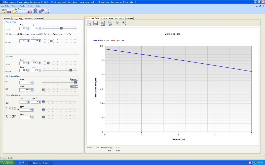Image resolution: width=265 pixels, height=165 pixels.
Task: Open the gears settings icon in toolbar
Action: [x=41, y=11]
